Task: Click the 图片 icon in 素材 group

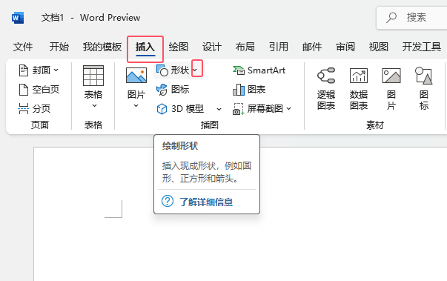Action: click(x=391, y=76)
